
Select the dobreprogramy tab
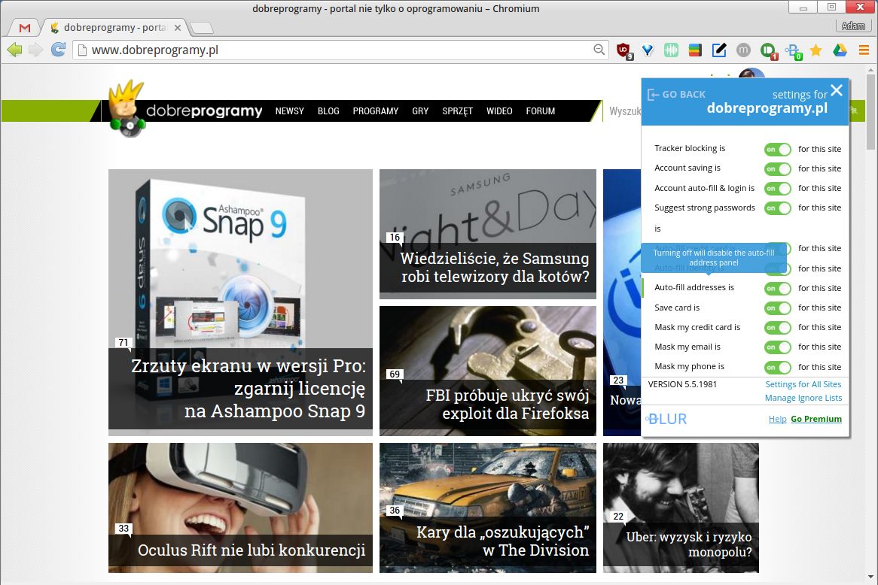coord(114,27)
